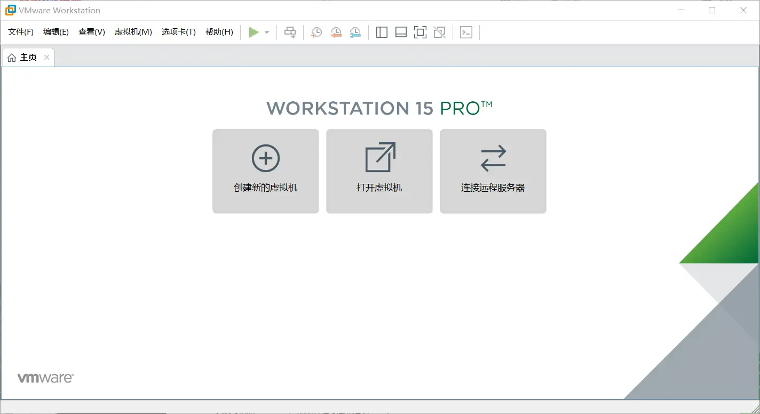Close the 主页 tab with its X
The width and height of the screenshot is (760, 414).
pos(46,58)
